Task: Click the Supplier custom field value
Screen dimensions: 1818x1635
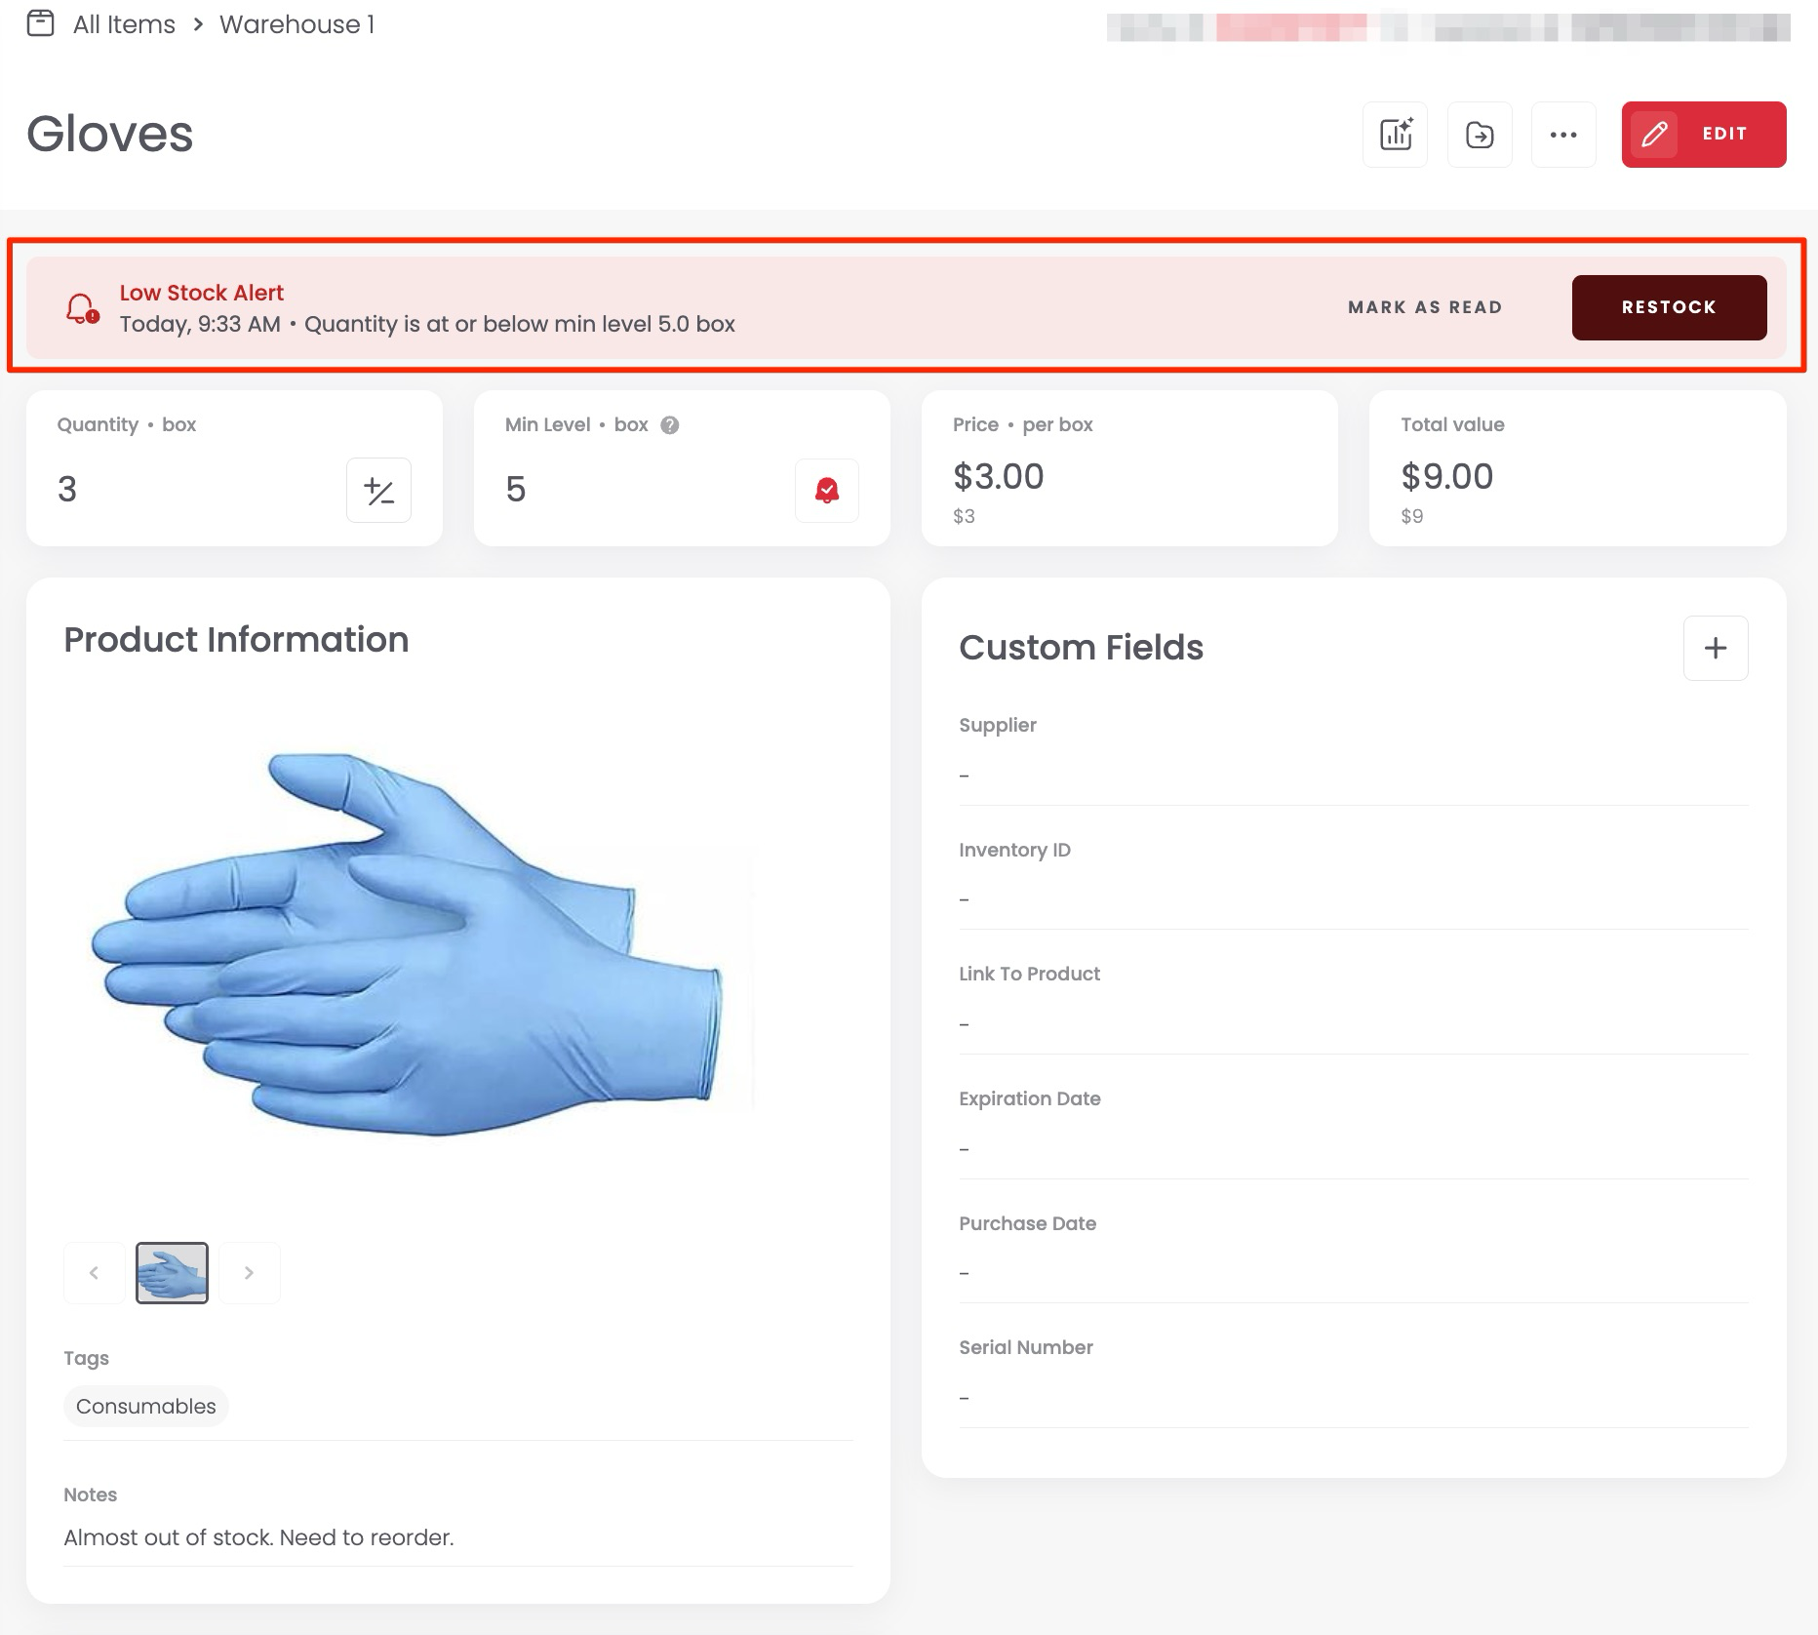Action: [x=965, y=776]
